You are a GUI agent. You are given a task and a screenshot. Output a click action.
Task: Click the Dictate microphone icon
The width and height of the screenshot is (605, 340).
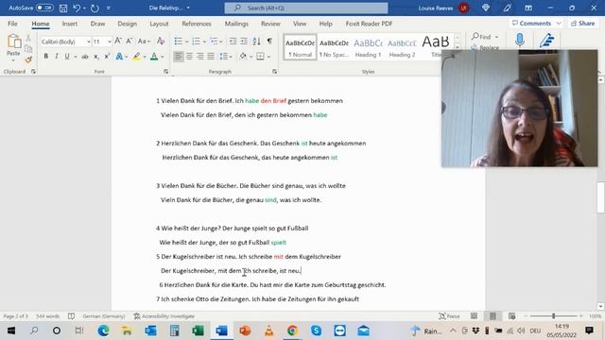[520, 40]
